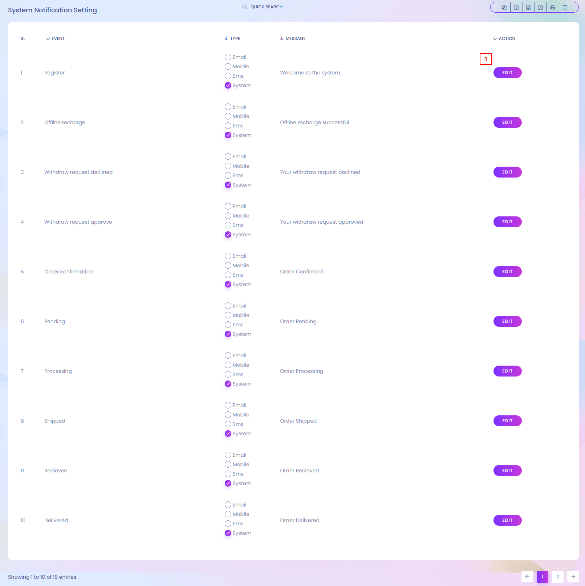Edit the Withdraw request declined notification
585x586 pixels.
click(507, 172)
